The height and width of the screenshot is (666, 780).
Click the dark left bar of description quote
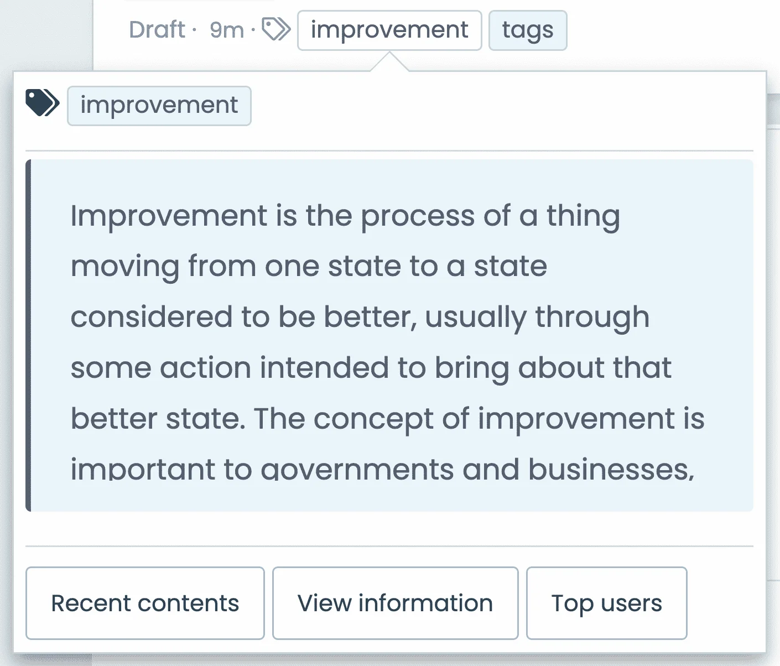coord(29,335)
